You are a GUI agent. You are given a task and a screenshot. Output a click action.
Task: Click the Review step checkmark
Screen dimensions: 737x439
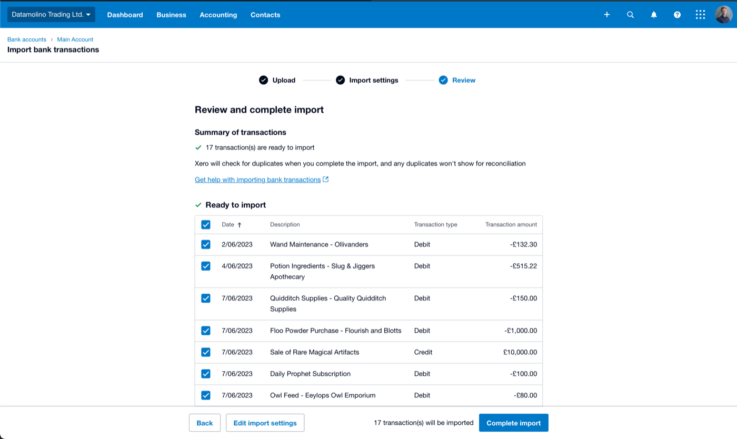(x=443, y=80)
